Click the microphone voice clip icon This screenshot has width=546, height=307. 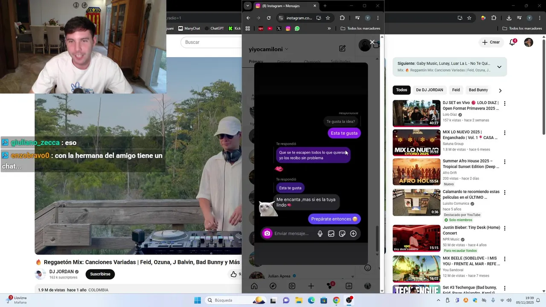[320, 234]
